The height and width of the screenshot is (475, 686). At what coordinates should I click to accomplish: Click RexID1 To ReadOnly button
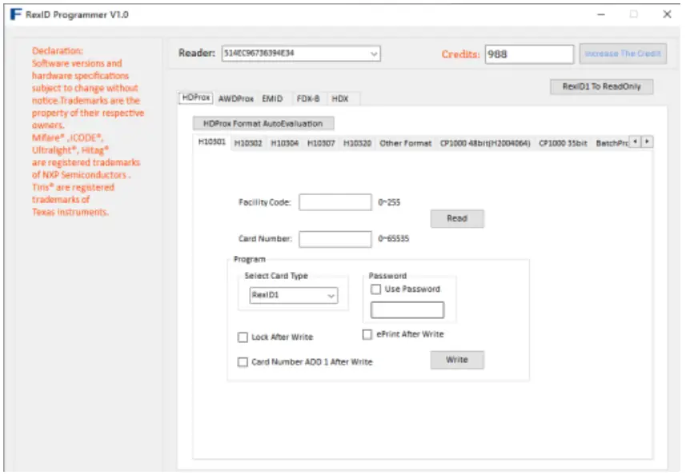pos(602,86)
